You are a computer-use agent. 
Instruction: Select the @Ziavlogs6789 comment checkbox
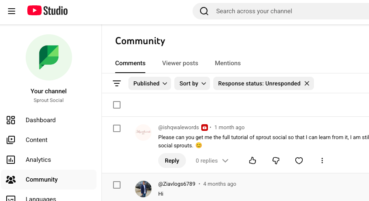pyautogui.click(x=117, y=185)
